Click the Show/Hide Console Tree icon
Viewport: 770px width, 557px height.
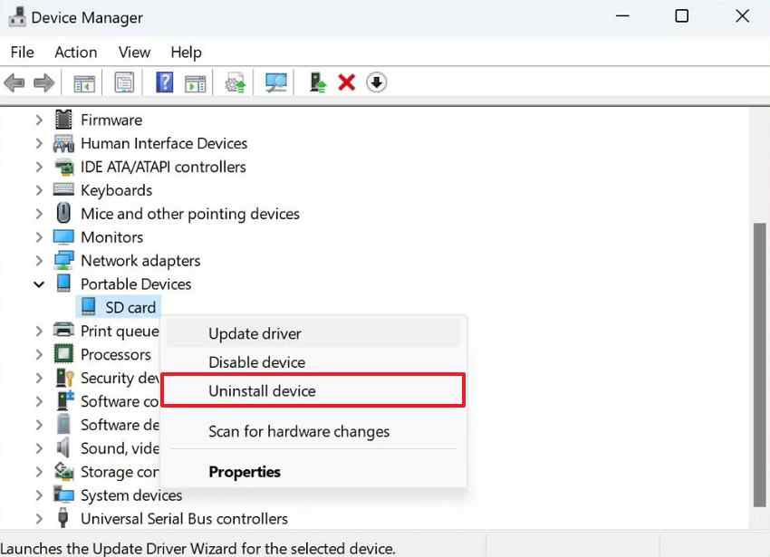84,83
